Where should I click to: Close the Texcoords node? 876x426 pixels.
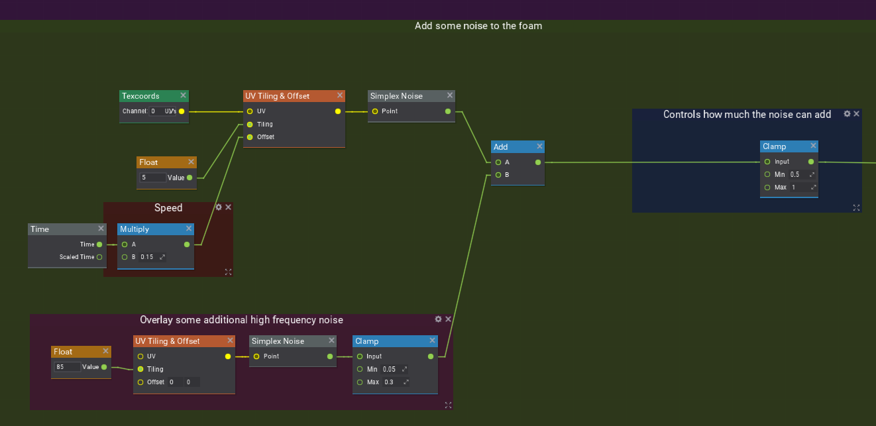click(x=183, y=95)
